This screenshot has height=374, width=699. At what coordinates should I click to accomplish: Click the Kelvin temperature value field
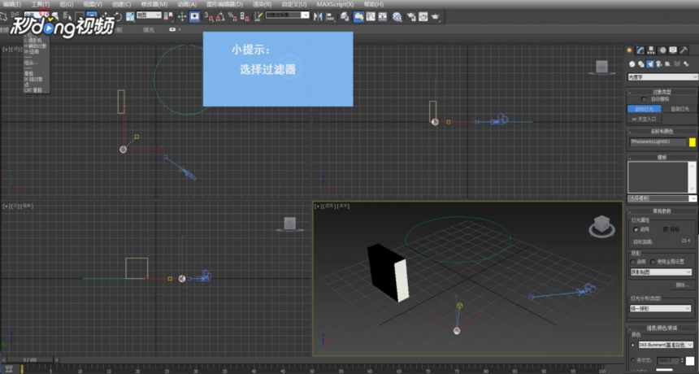coord(669,360)
